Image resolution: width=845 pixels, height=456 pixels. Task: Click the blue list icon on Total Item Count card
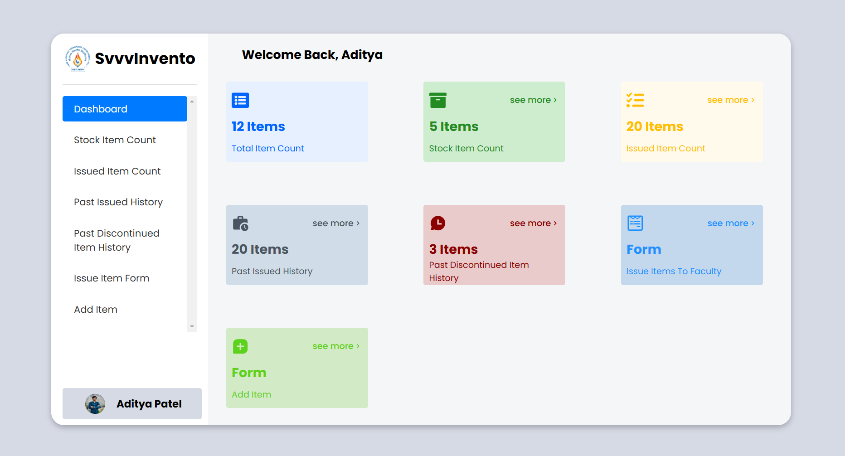(x=240, y=100)
